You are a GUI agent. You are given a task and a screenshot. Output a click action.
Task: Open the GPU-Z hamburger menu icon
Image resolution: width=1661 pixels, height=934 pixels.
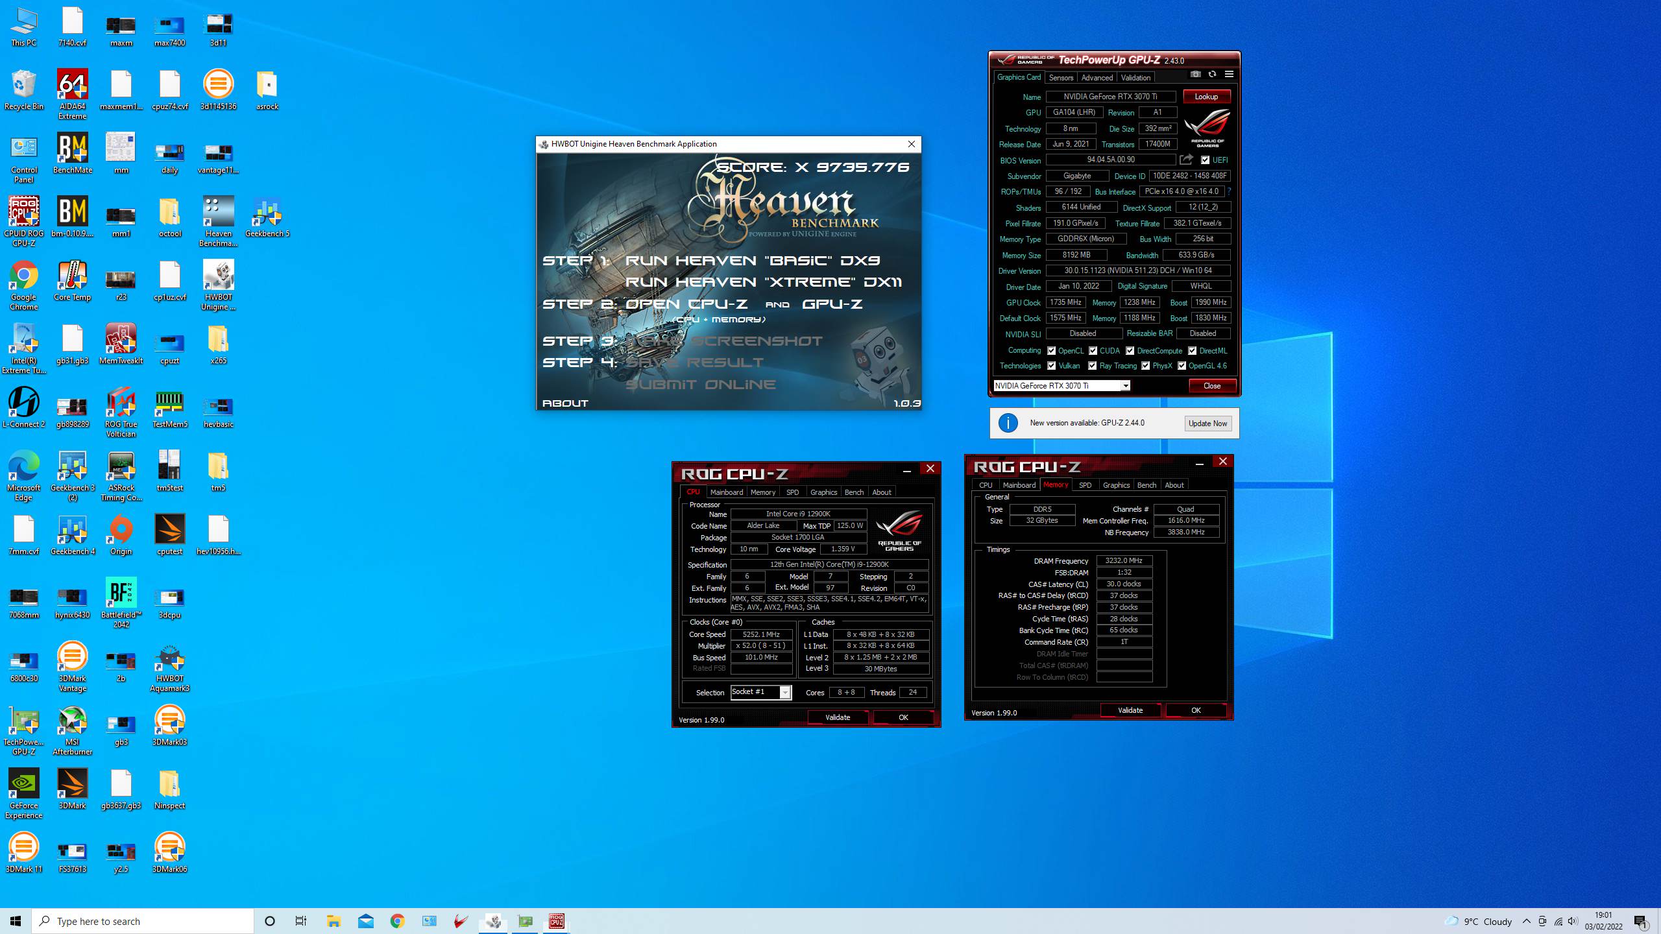click(x=1229, y=75)
